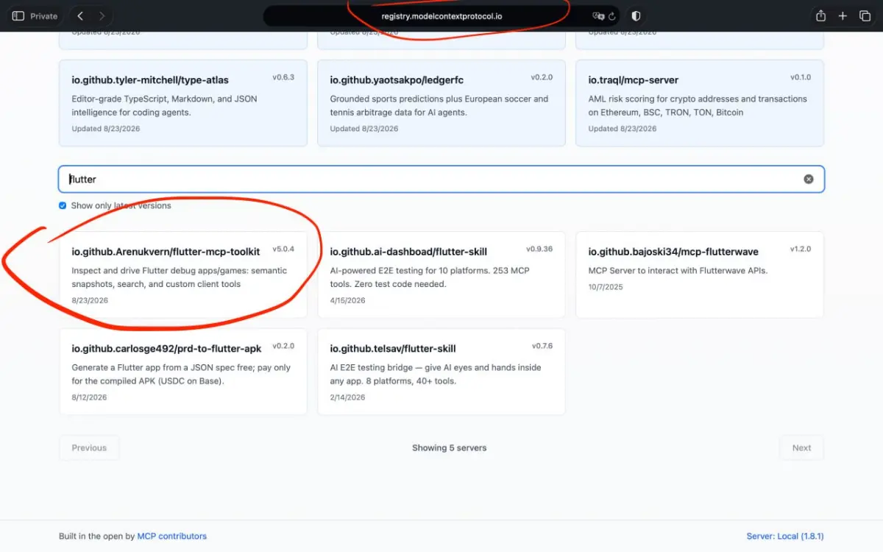Click the Generate a Flutter app description text
This screenshot has height=552, width=883.
click(181, 374)
